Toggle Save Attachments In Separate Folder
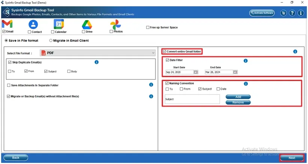Viewport: 308px width, 164px height. [9, 85]
